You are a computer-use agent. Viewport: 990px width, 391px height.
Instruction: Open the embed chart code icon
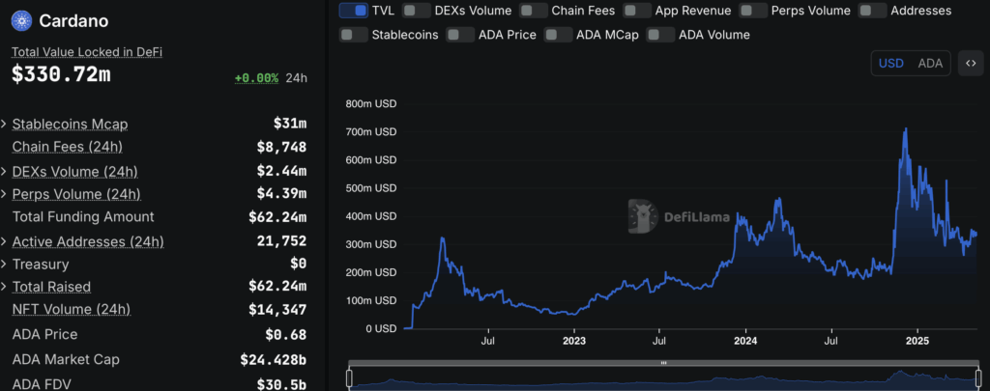pos(971,63)
